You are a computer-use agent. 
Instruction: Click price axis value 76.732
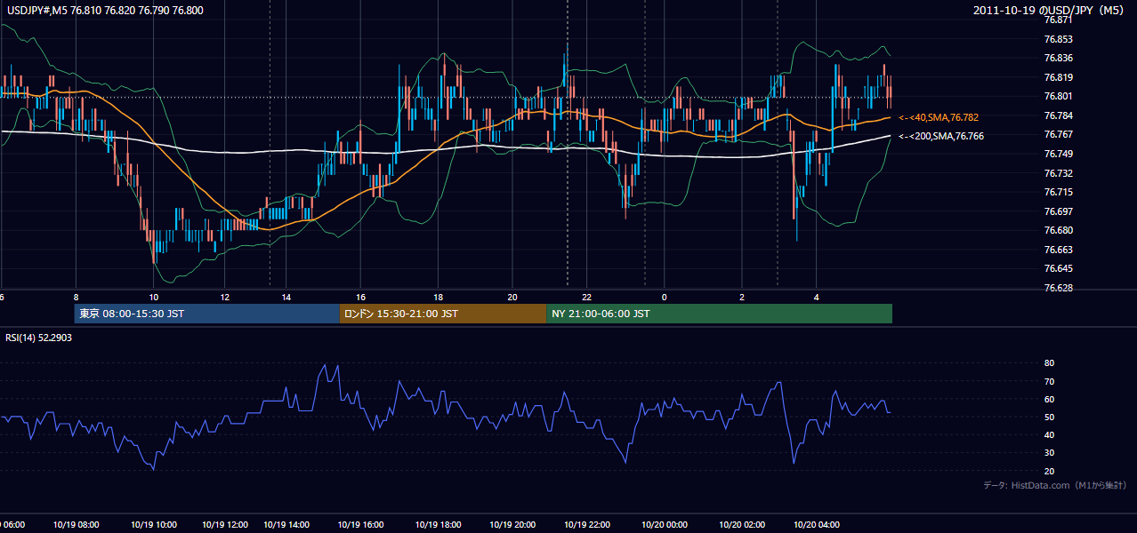(x=1059, y=173)
